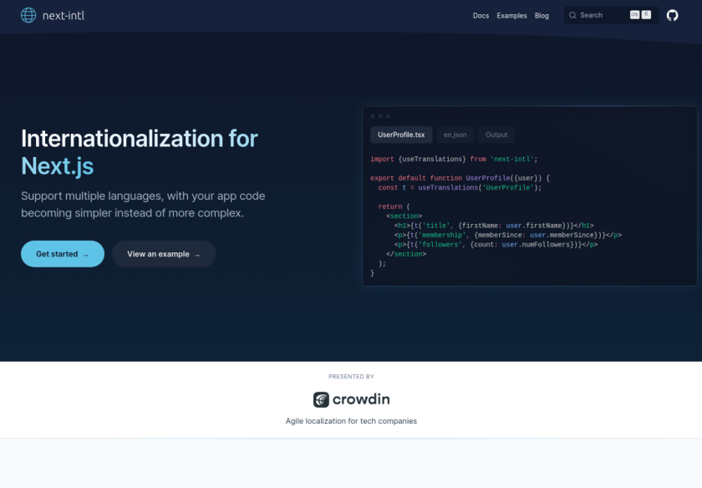This screenshot has width=702, height=488.
Task: Switch to the UserProfile.tsx tab
Action: click(401, 135)
